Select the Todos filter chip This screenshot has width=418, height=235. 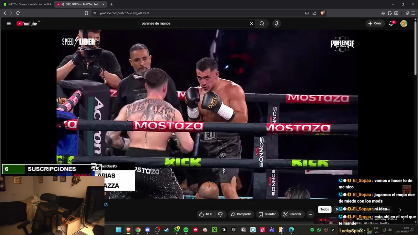click(325, 210)
